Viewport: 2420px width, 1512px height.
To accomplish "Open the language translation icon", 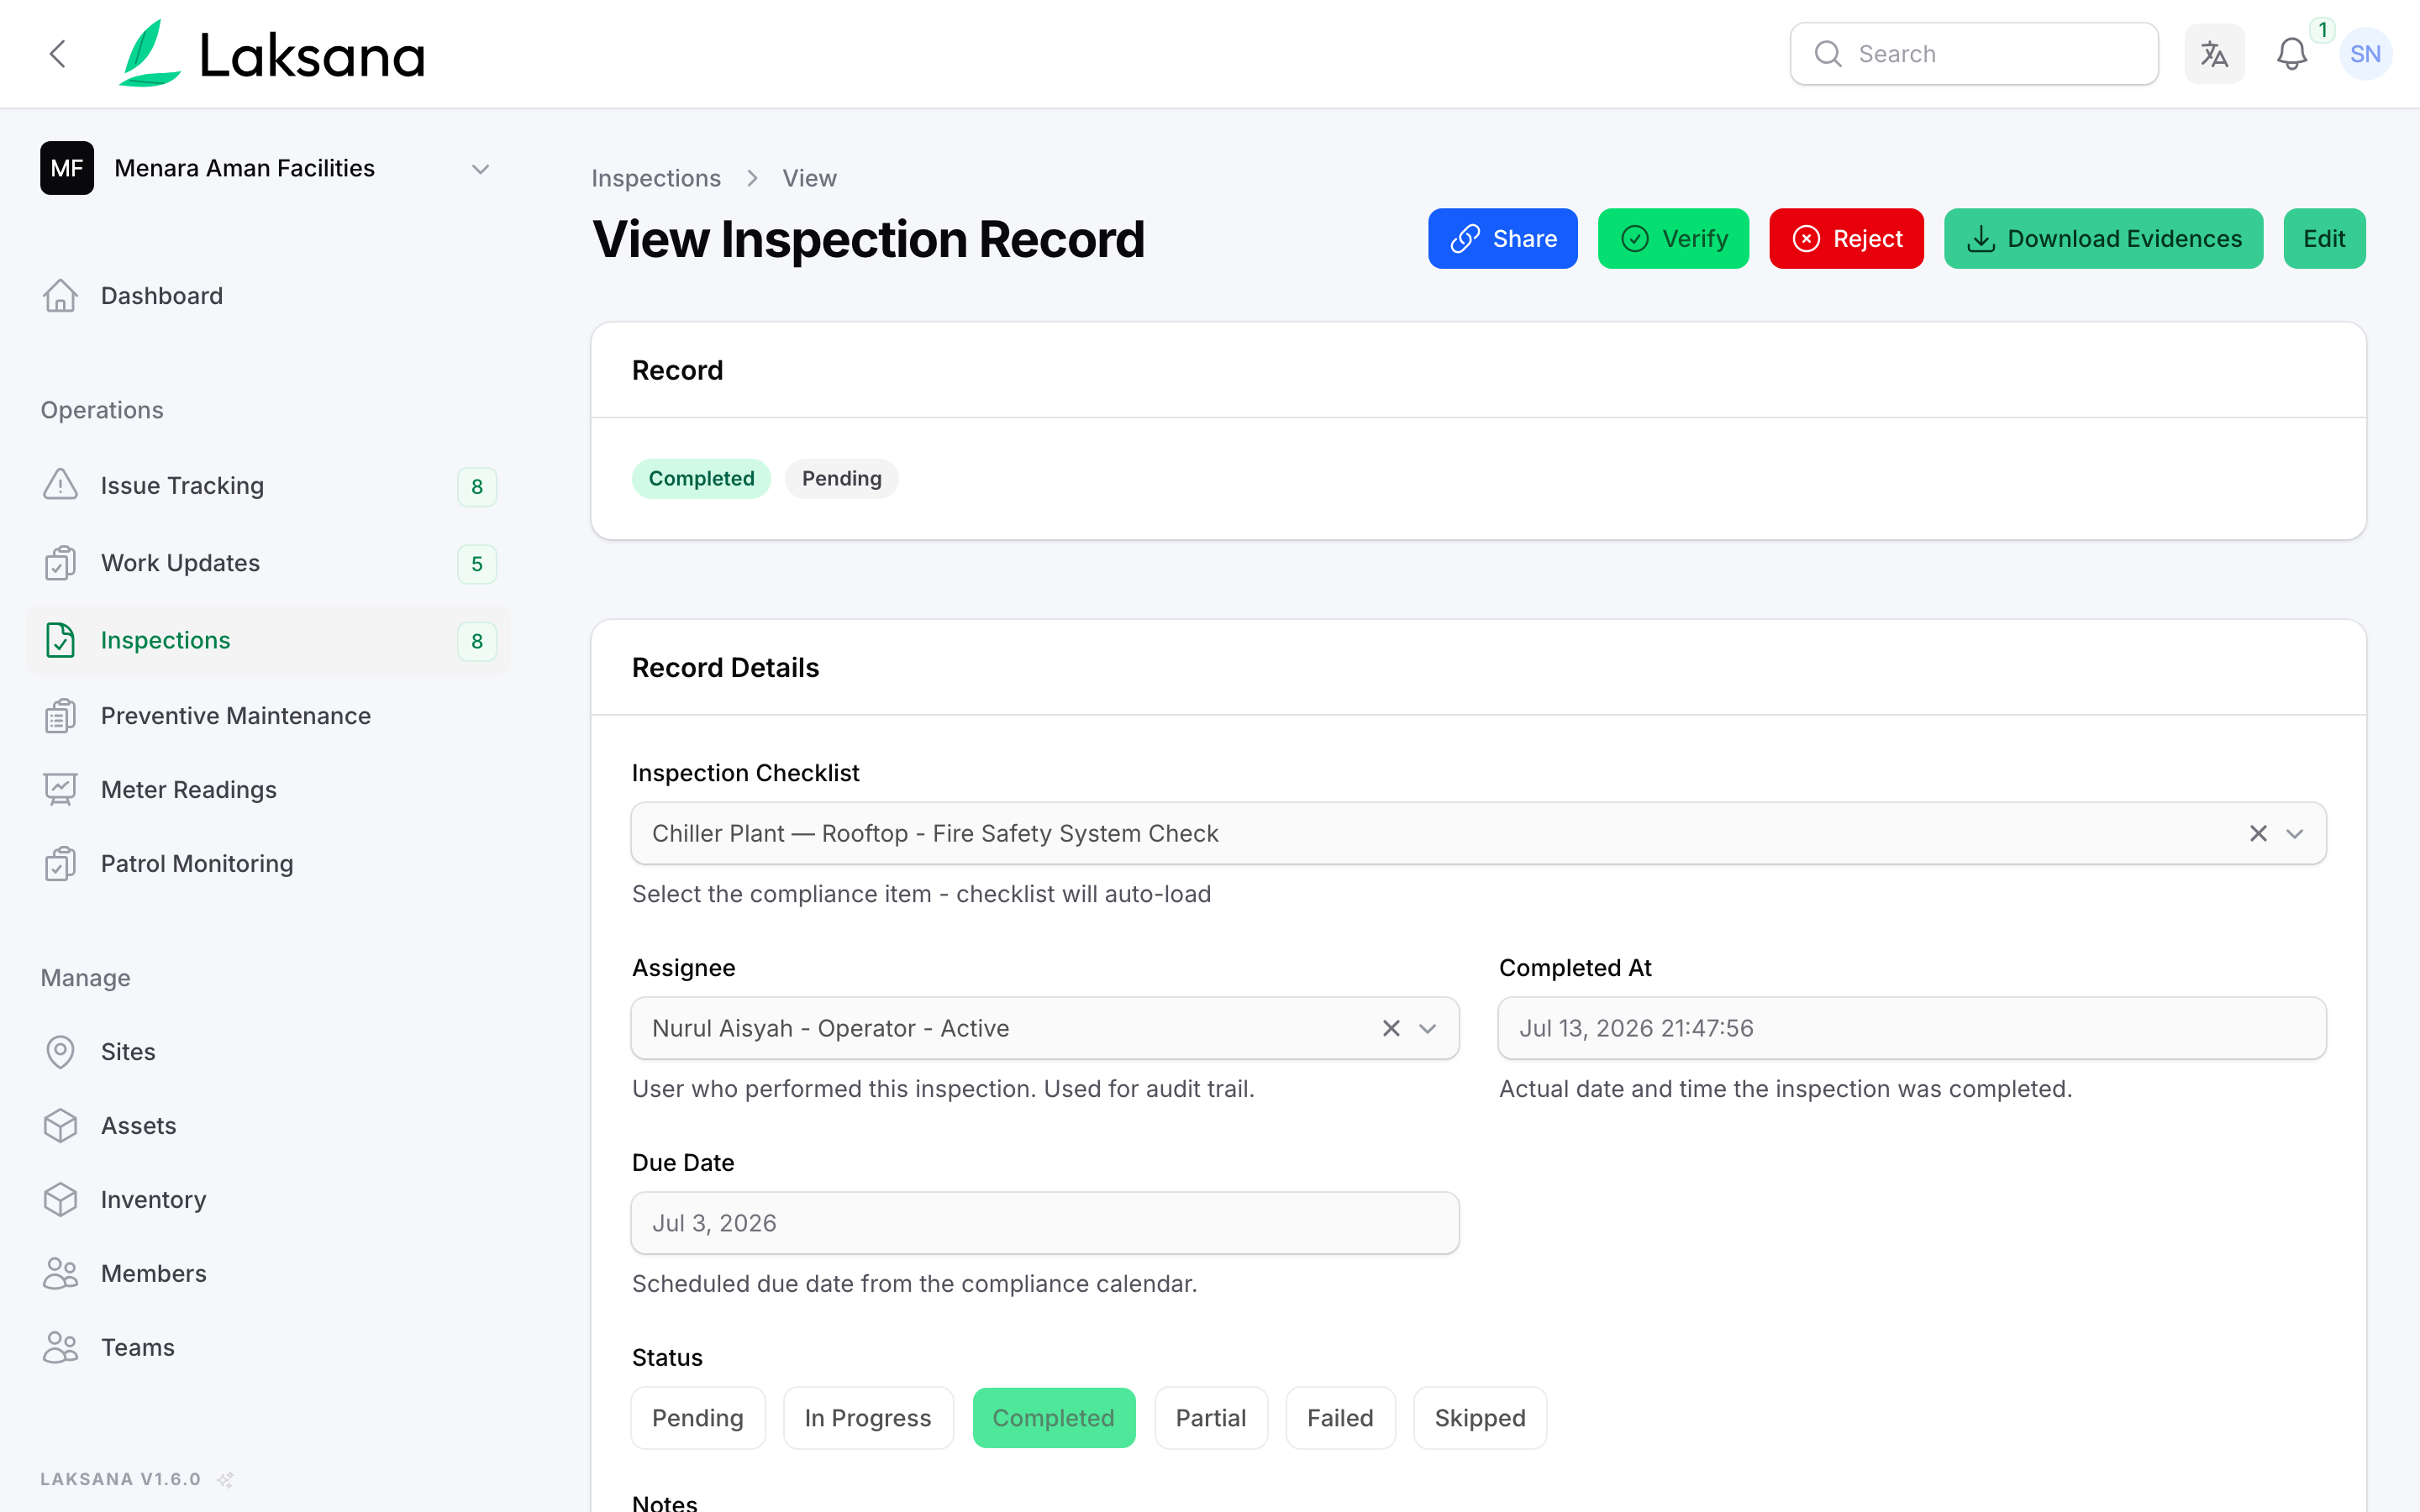I will (x=2214, y=54).
